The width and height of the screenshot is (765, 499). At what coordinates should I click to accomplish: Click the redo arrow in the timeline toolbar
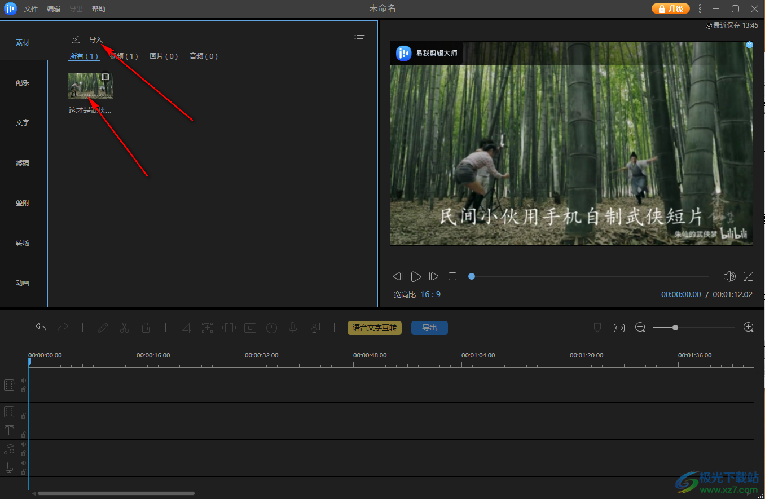(63, 328)
